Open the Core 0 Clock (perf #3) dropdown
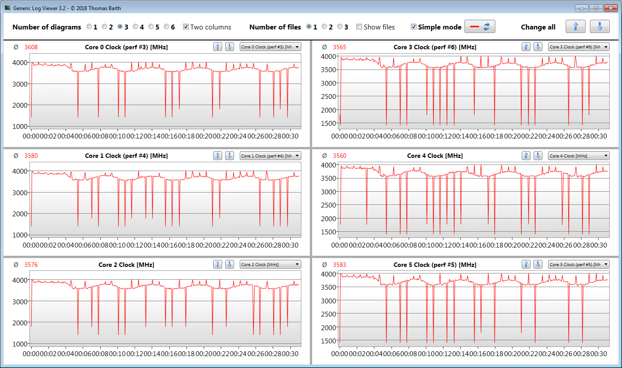This screenshot has width=622, height=368. tap(270, 47)
